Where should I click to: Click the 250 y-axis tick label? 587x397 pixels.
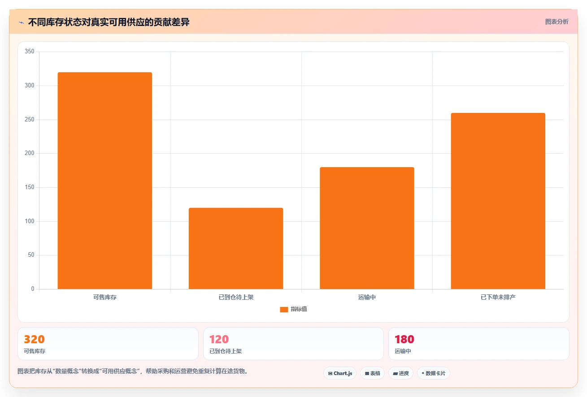click(x=30, y=120)
